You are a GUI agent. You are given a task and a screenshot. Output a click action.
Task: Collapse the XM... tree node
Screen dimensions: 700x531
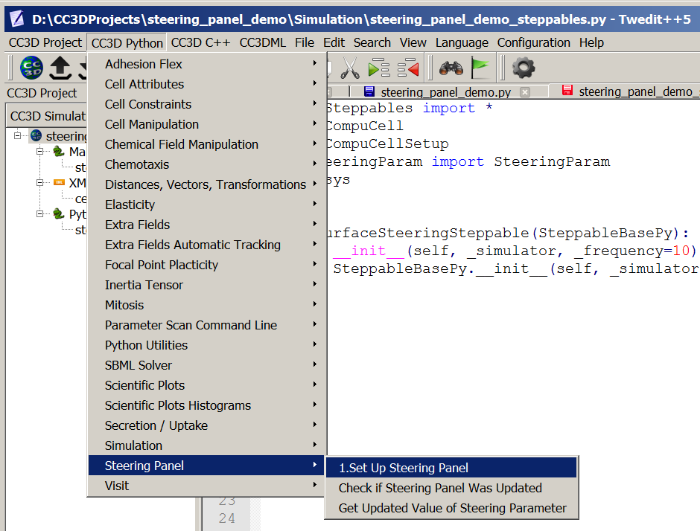(39, 182)
